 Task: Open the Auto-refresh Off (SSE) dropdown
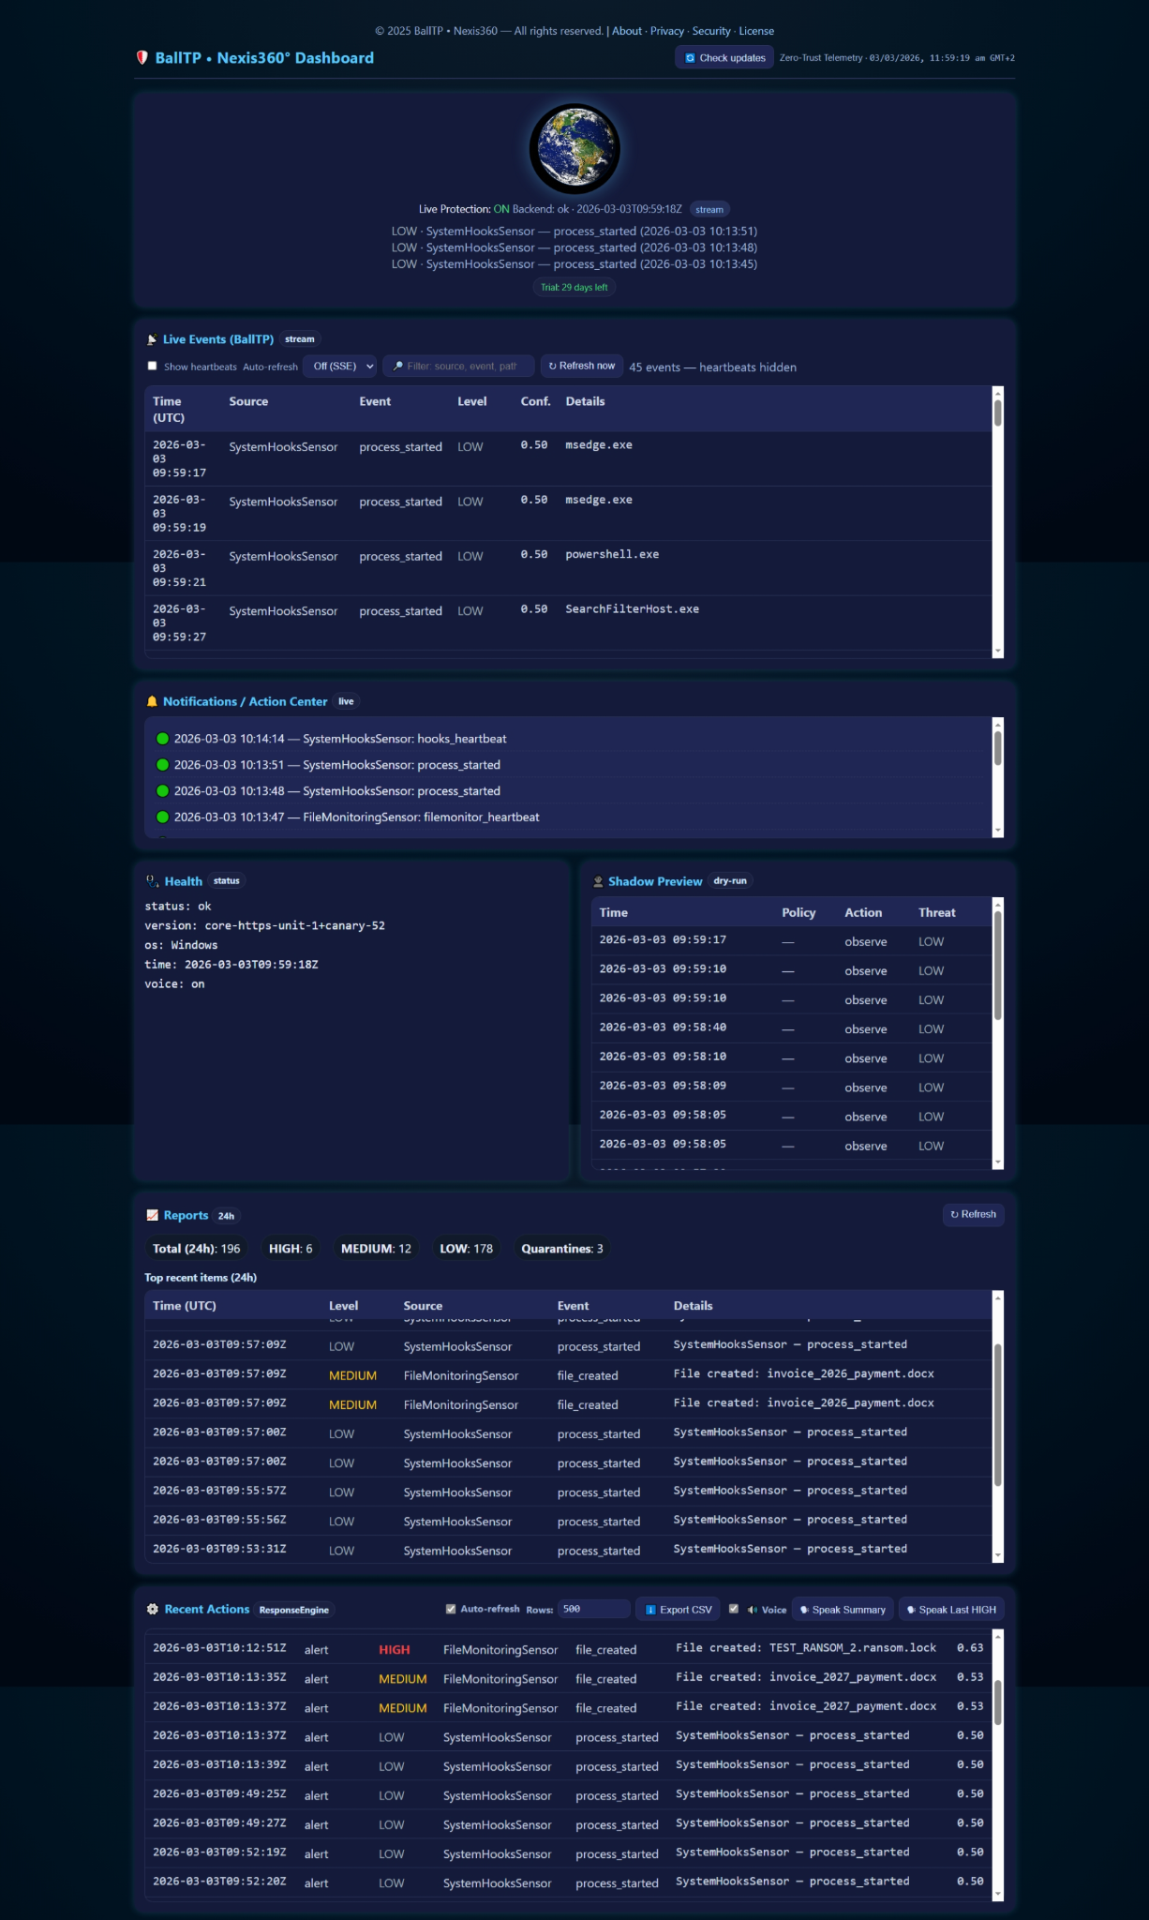pyautogui.click(x=339, y=366)
